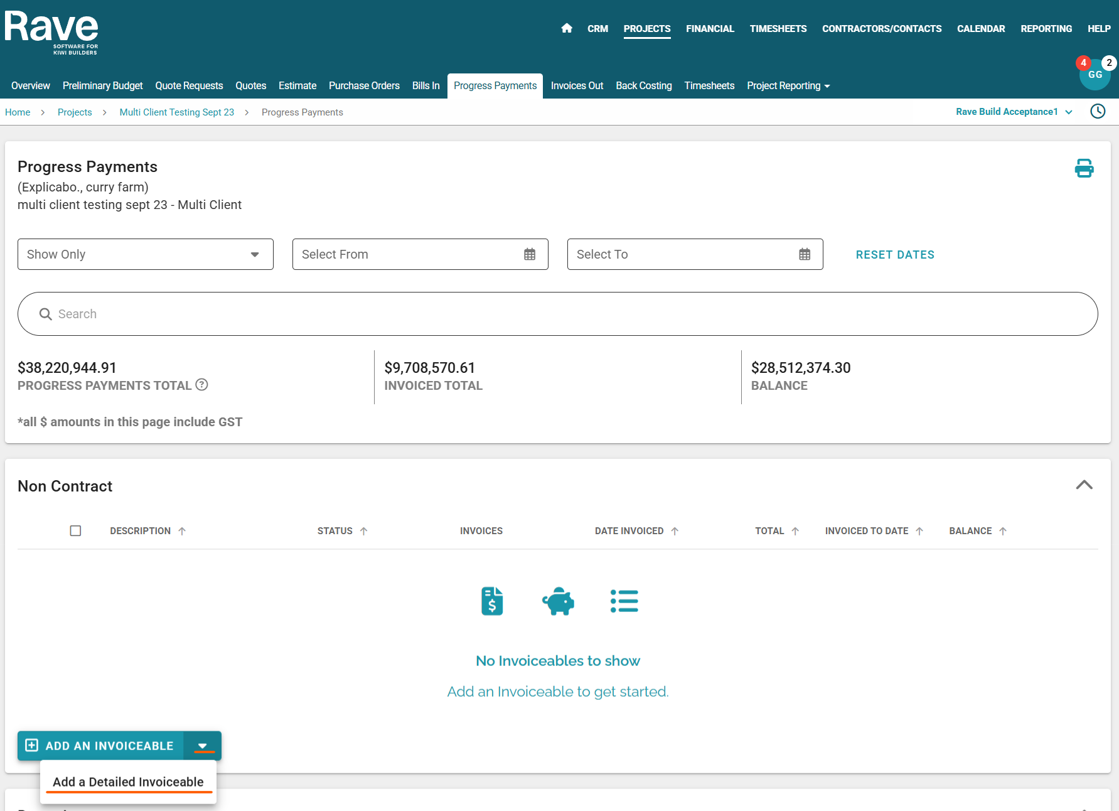This screenshot has height=811, width=1119.
Task: Tick the select-all checkbox in Non Contract table
Action: click(75, 531)
